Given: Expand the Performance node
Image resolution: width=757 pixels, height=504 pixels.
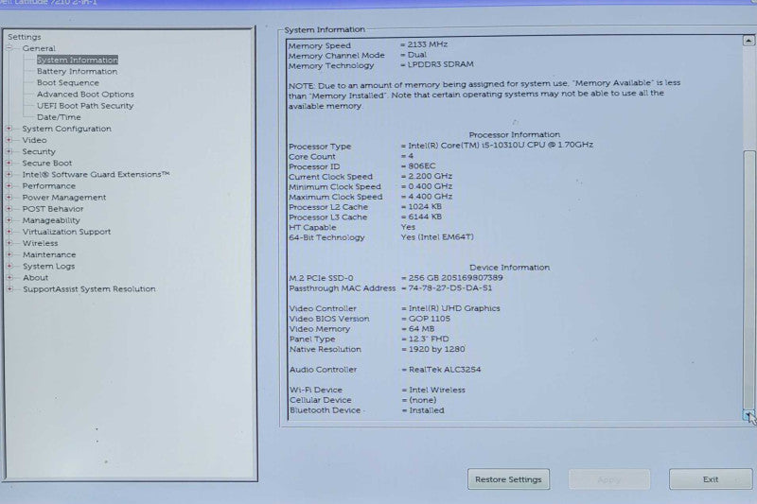Looking at the screenshot, I should click(x=9, y=185).
